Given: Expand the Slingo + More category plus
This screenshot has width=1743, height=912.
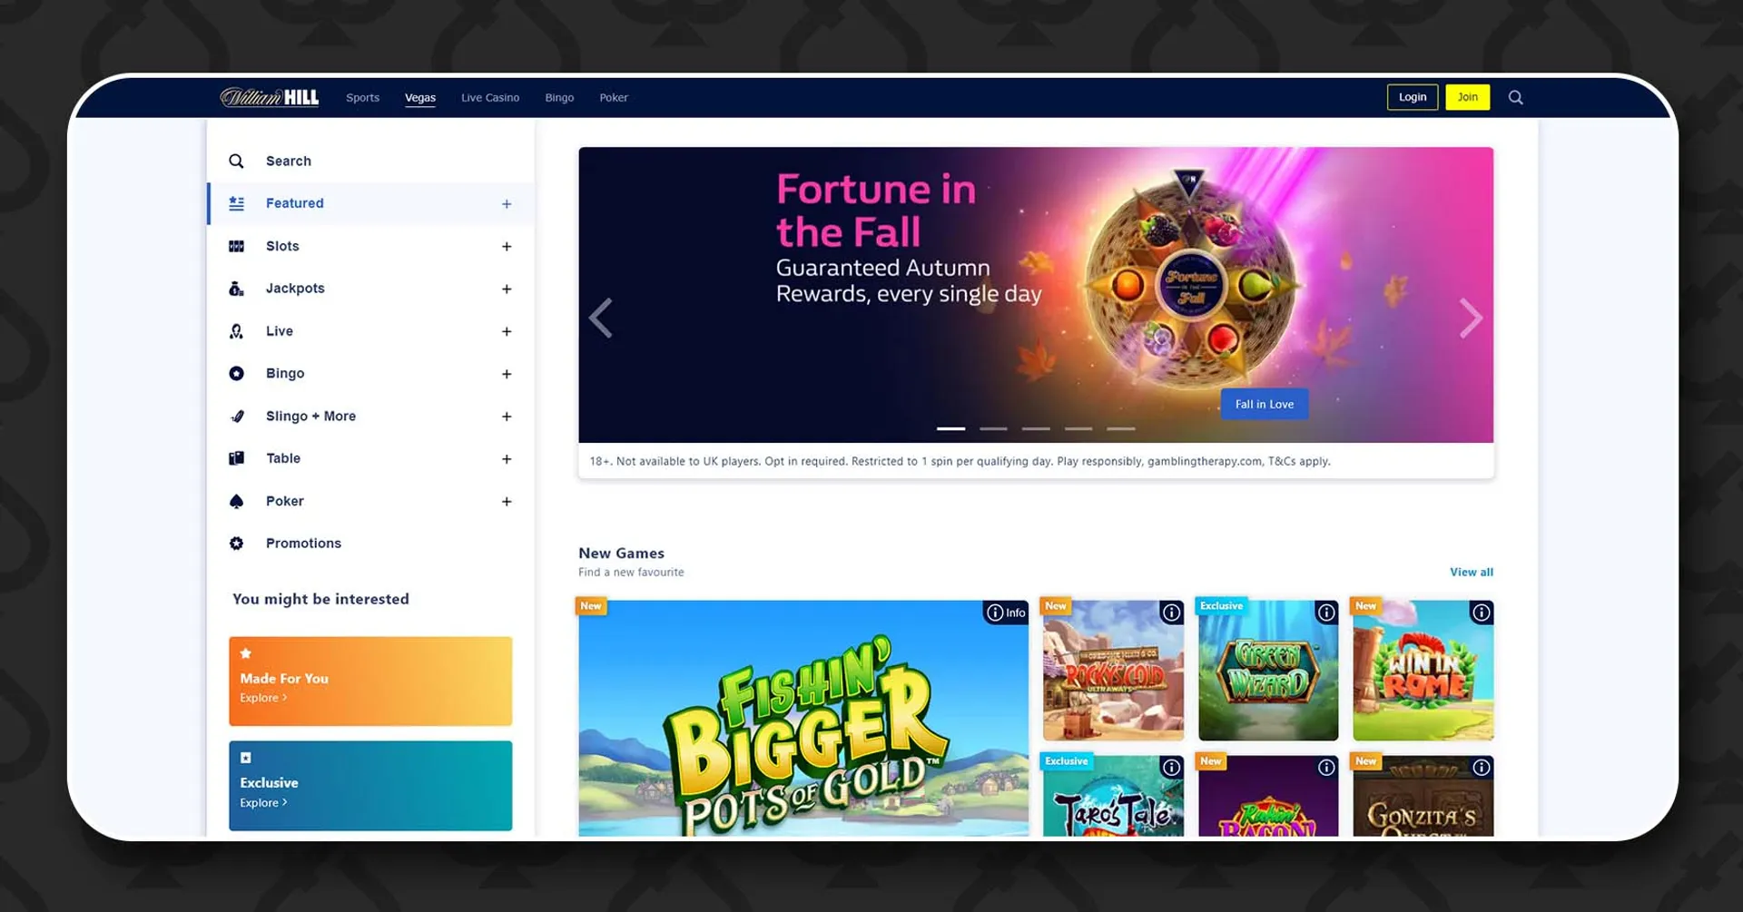Looking at the screenshot, I should 507,417.
